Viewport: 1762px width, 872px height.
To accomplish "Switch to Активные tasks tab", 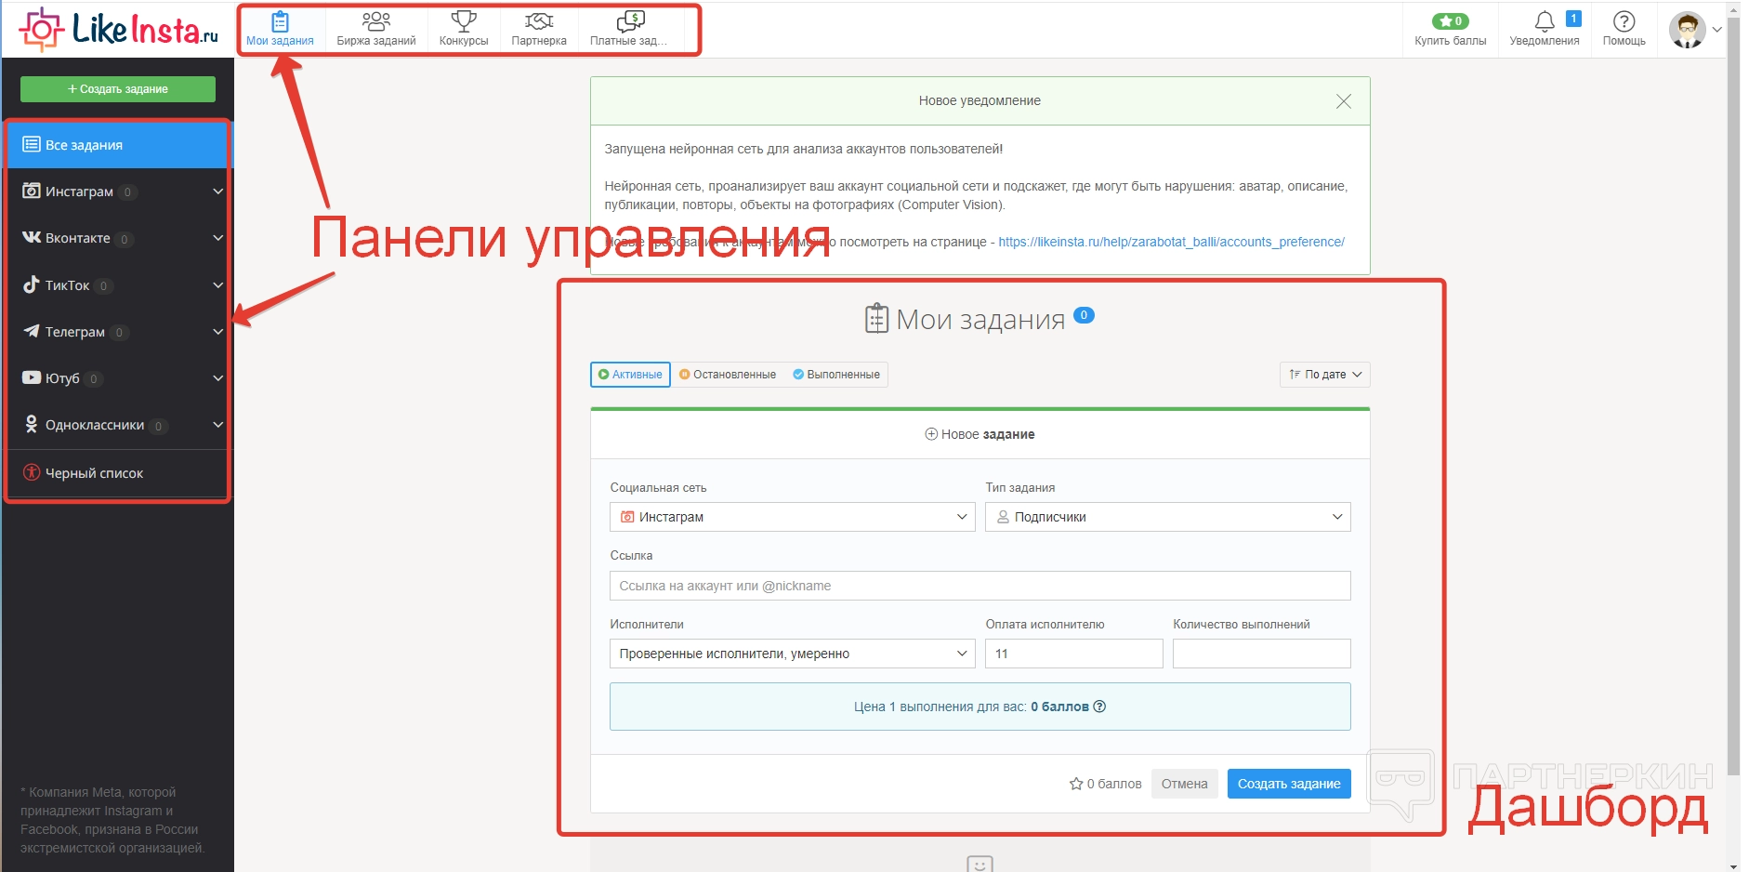I will [x=630, y=375].
